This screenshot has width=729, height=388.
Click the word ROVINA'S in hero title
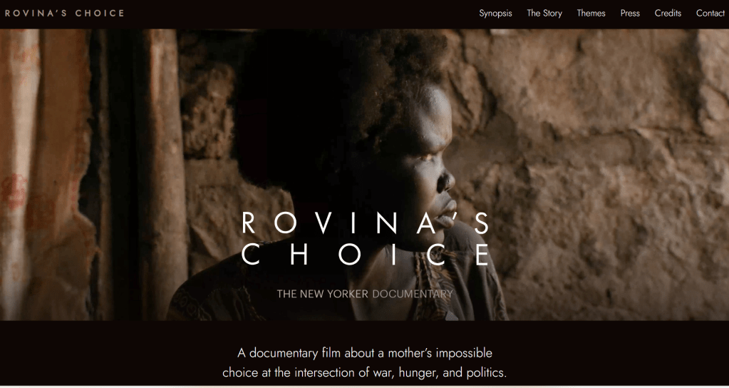point(366,223)
